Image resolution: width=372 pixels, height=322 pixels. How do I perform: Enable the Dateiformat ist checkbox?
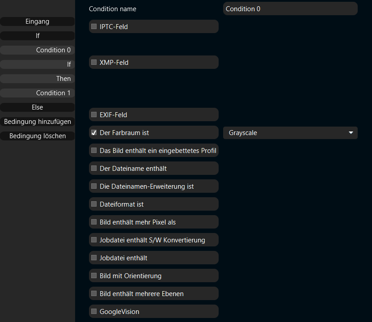[94, 204]
